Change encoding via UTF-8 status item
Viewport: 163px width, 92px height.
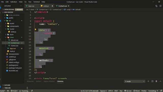[110, 91]
